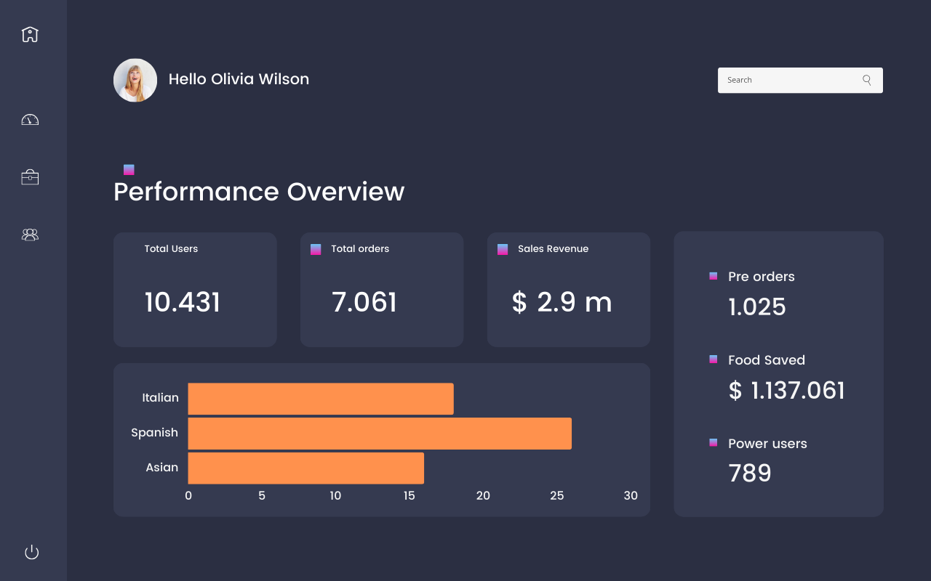The height and width of the screenshot is (581, 931).
Task: Open the Total orders card
Action: 382,290
